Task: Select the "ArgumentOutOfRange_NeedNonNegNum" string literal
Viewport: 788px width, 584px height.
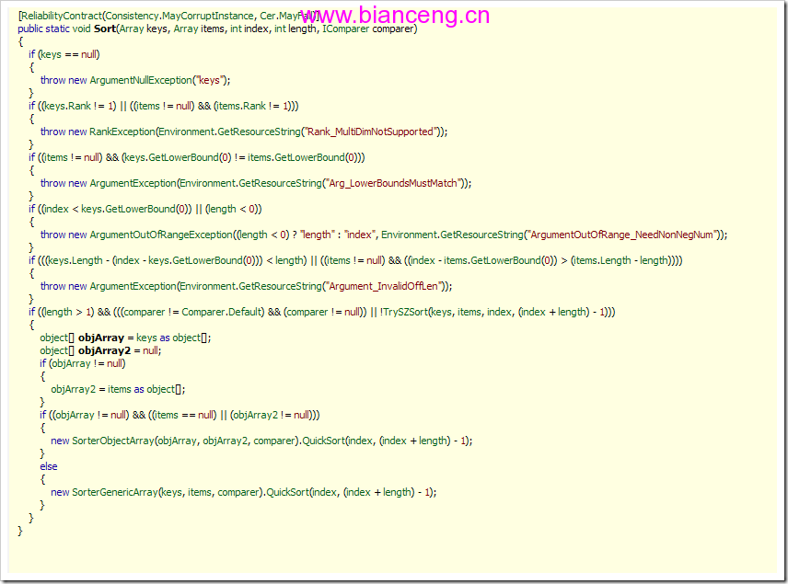Action: (621, 235)
